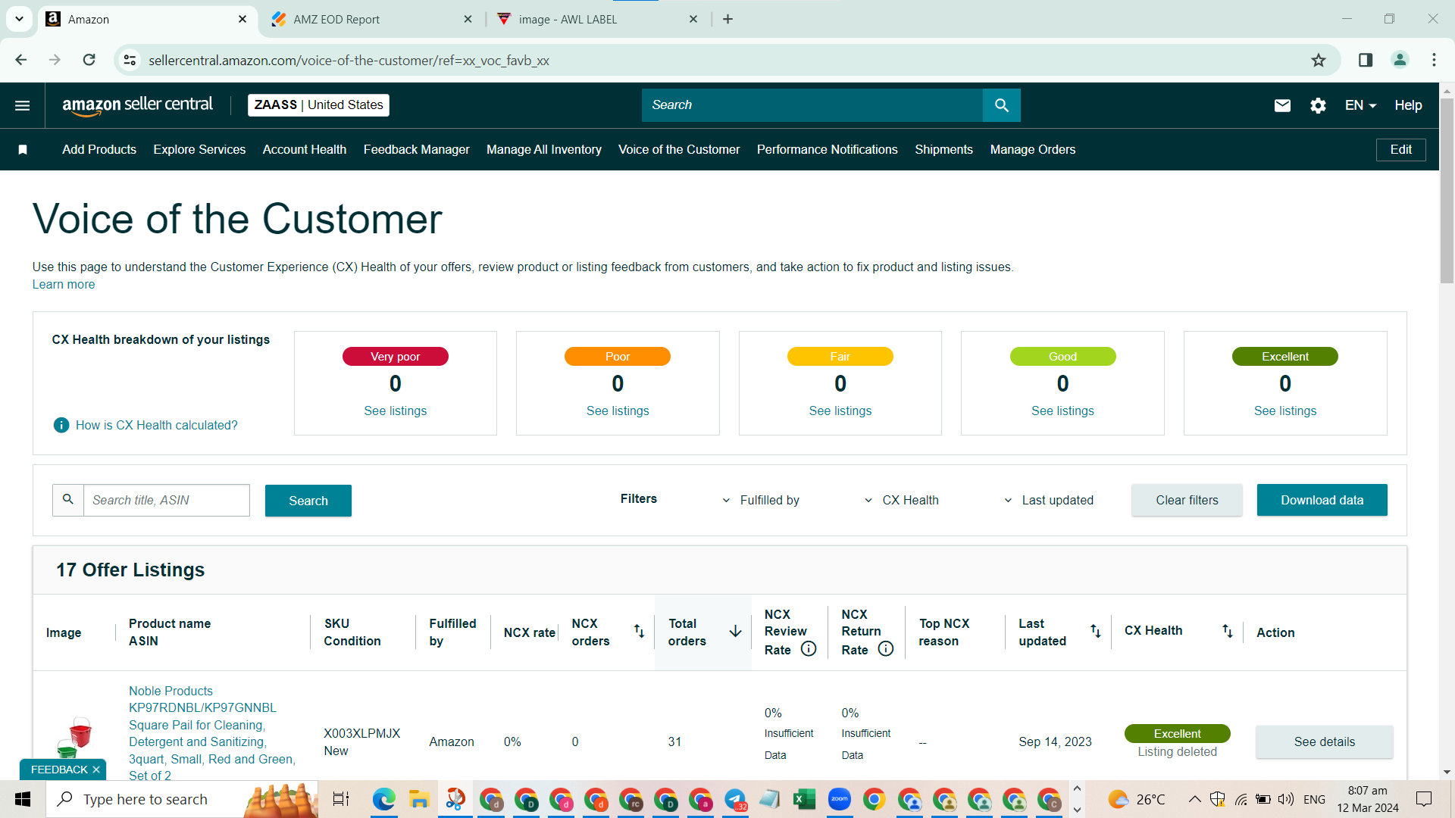Open the Task View taskbar icon

coord(341,799)
